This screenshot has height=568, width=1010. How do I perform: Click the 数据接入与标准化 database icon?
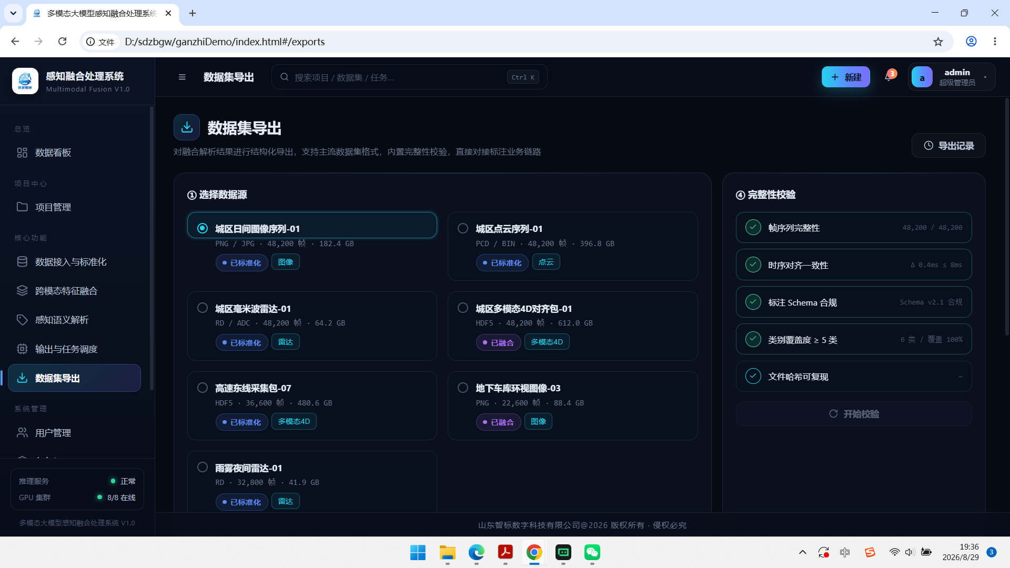pyautogui.click(x=22, y=261)
